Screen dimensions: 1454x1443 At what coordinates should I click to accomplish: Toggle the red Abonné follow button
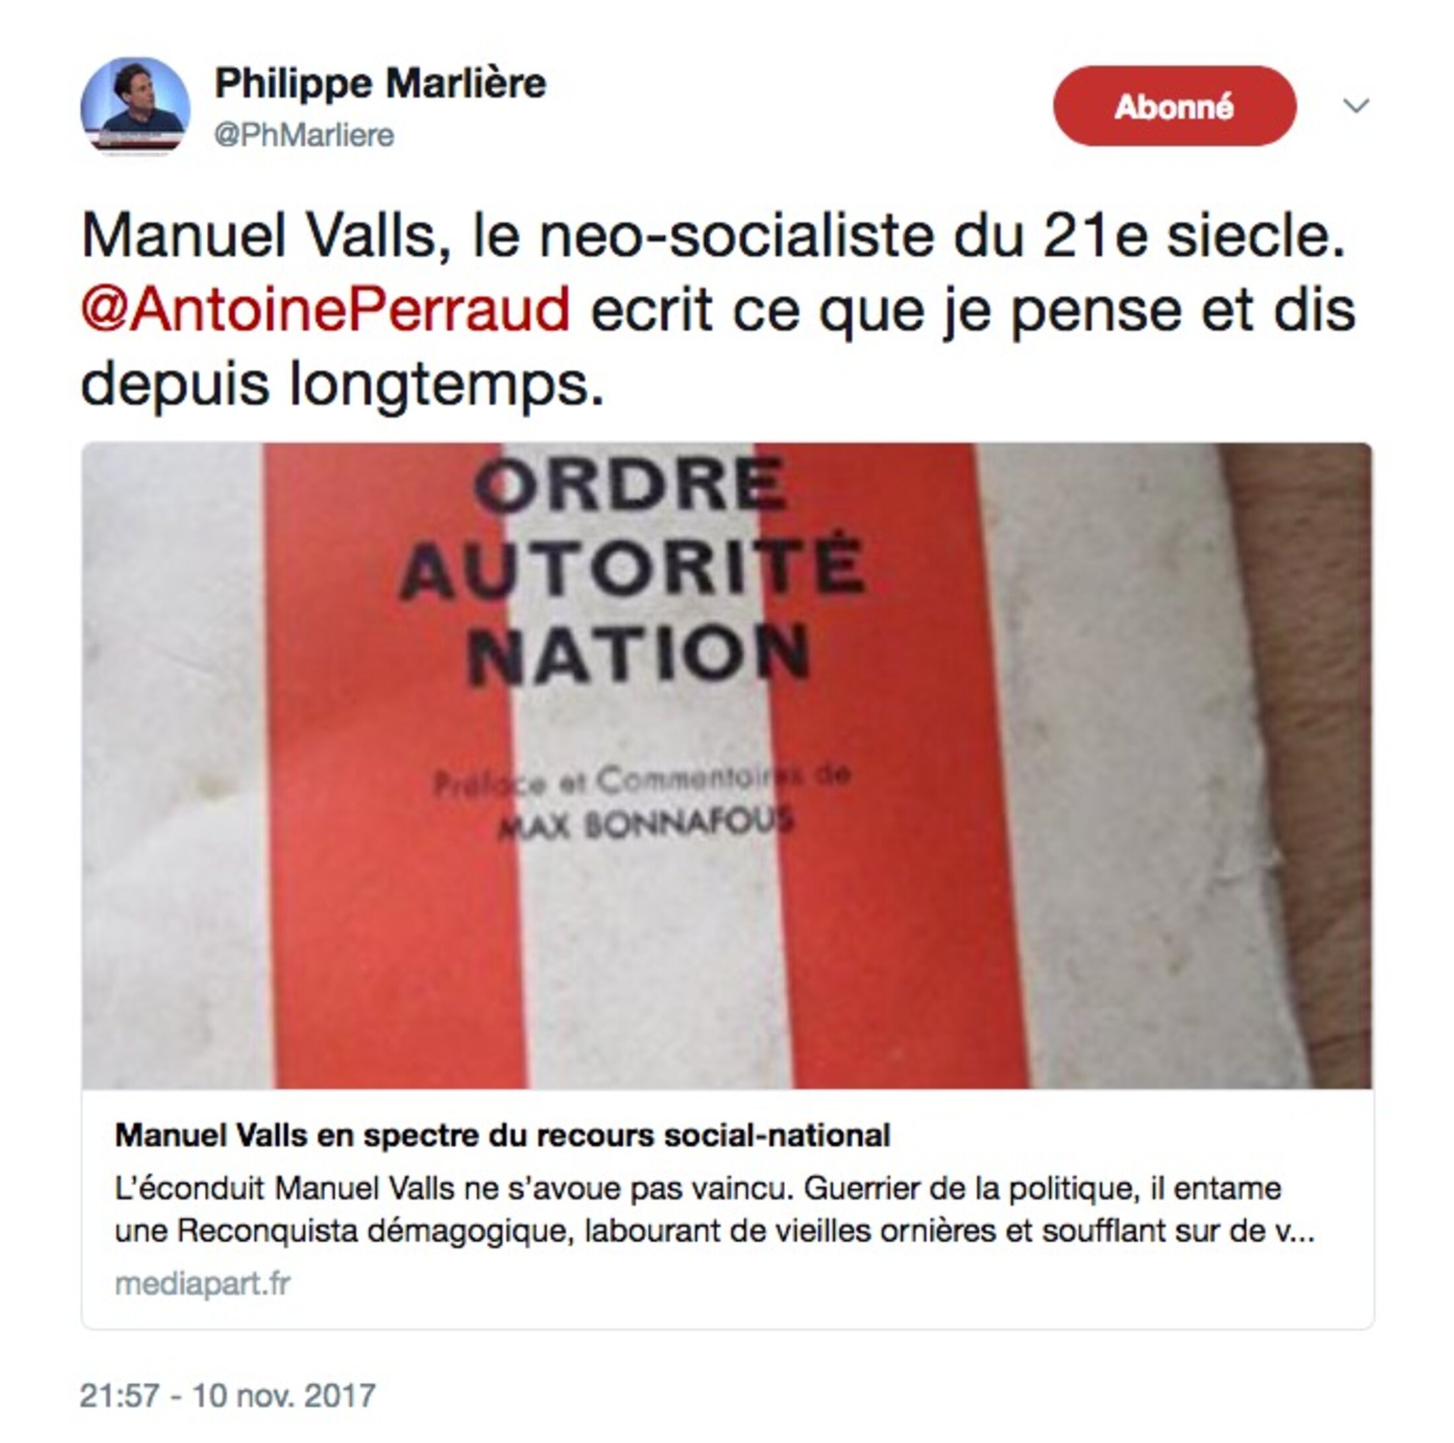click(1174, 106)
